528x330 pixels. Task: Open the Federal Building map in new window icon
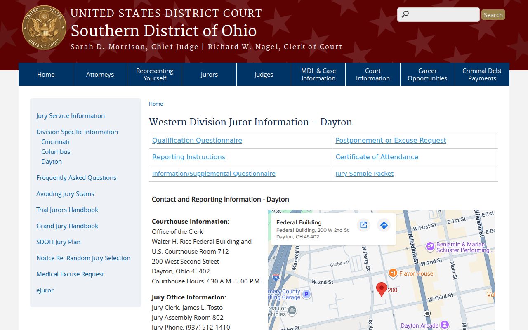point(363,225)
